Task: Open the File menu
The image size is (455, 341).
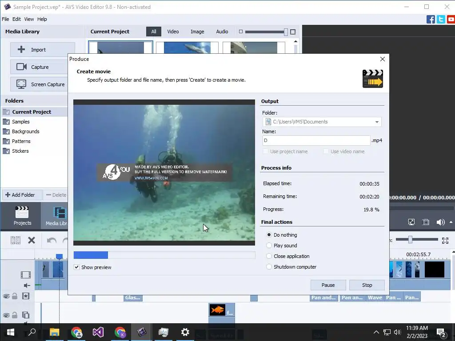Action: [5, 19]
